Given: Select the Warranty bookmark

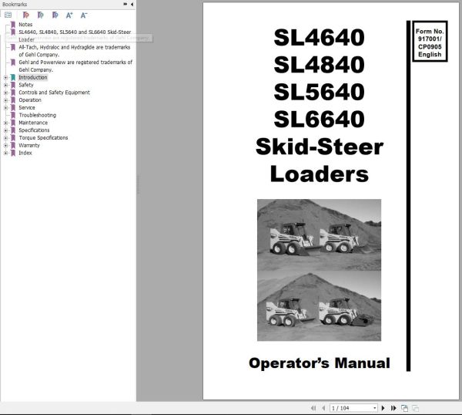Looking at the screenshot, I should [29, 146].
